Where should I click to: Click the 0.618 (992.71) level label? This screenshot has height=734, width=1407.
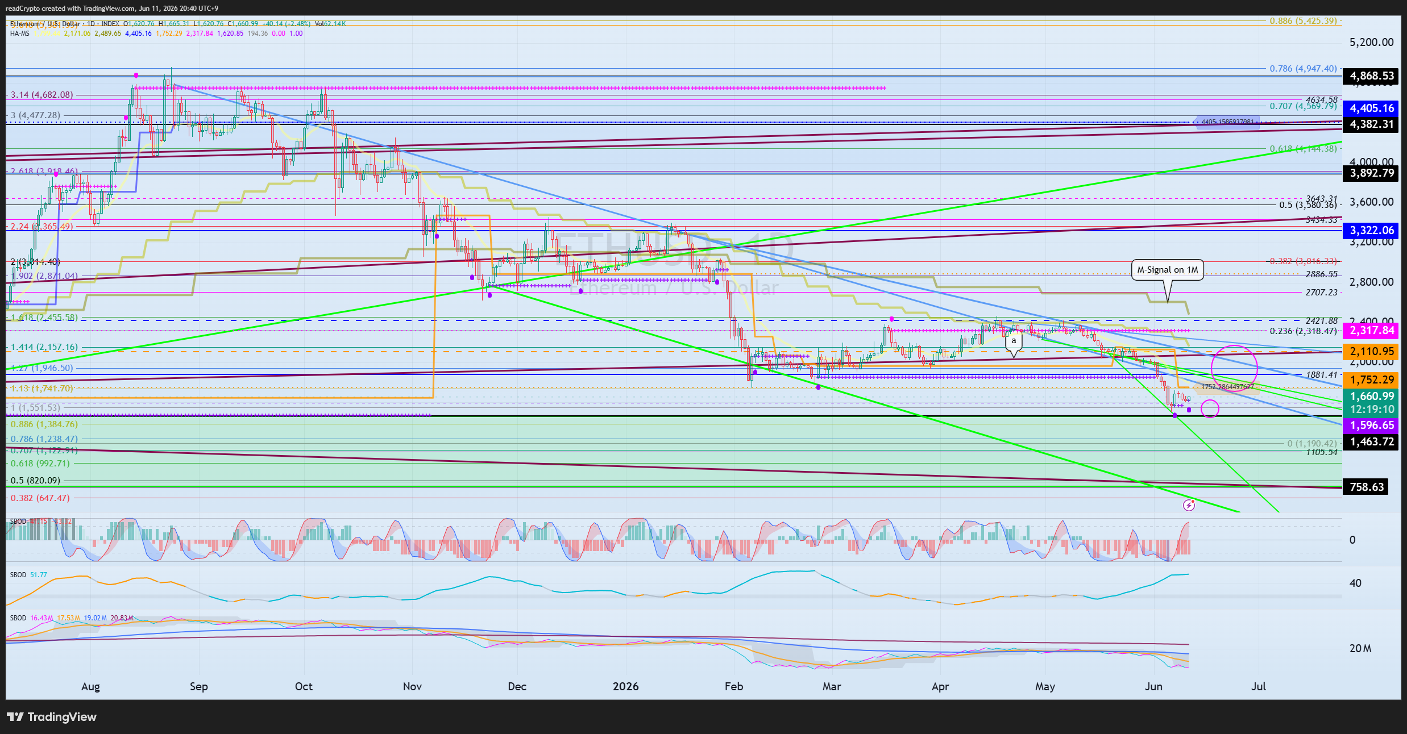pyautogui.click(x=40, y=464)
